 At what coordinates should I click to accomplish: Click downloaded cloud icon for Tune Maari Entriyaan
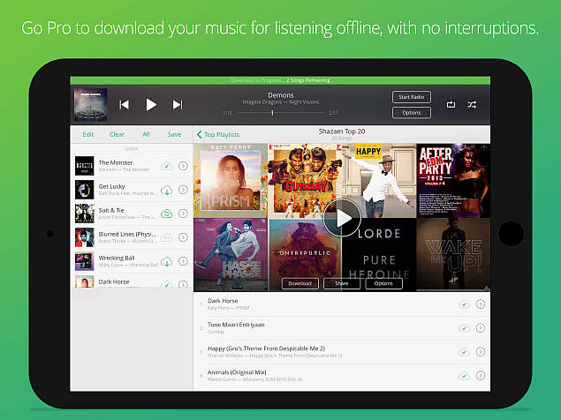(464, 328)
